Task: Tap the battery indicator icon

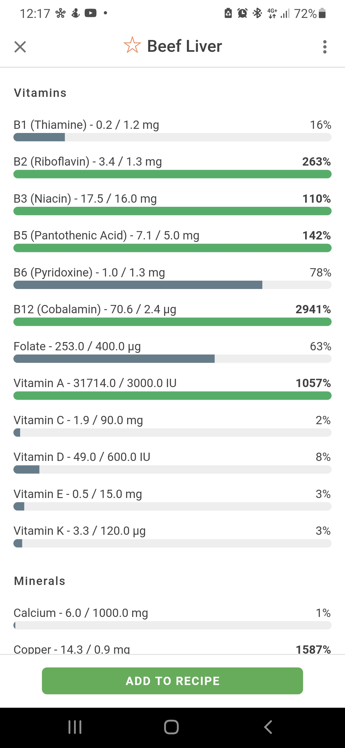Action: [322, 13]
